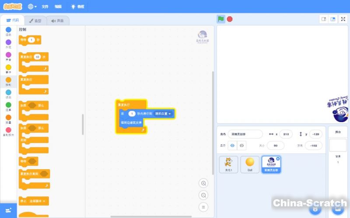This screenshot has height=218, width=350.
Task: Expand the 随机位置 dropdown in the glide block
Action: pos(164,113)
